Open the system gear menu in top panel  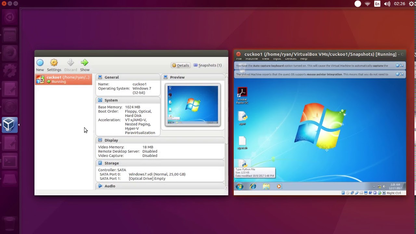click(x=412, y=4)
